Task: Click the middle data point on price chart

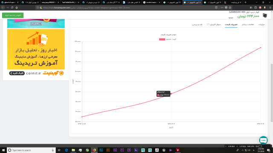Action: 171,93
